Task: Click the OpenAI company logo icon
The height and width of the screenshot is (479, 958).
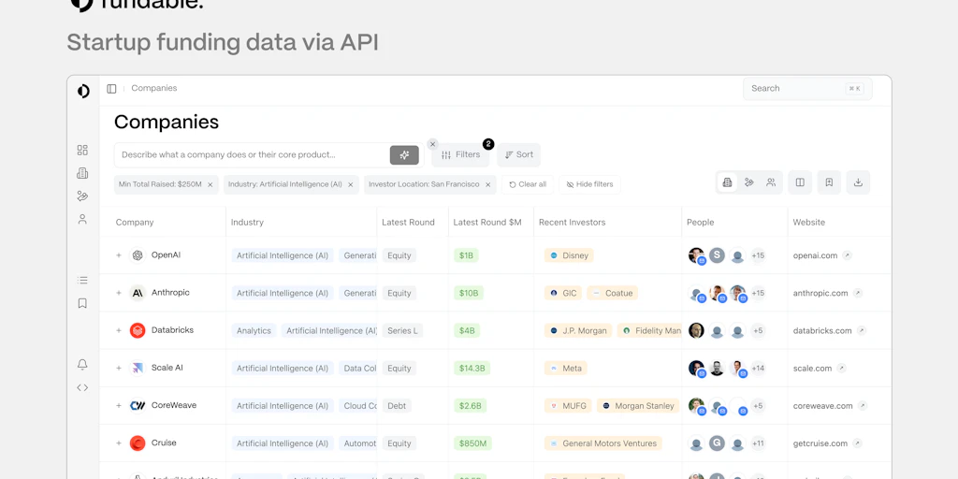Action: 138,255
